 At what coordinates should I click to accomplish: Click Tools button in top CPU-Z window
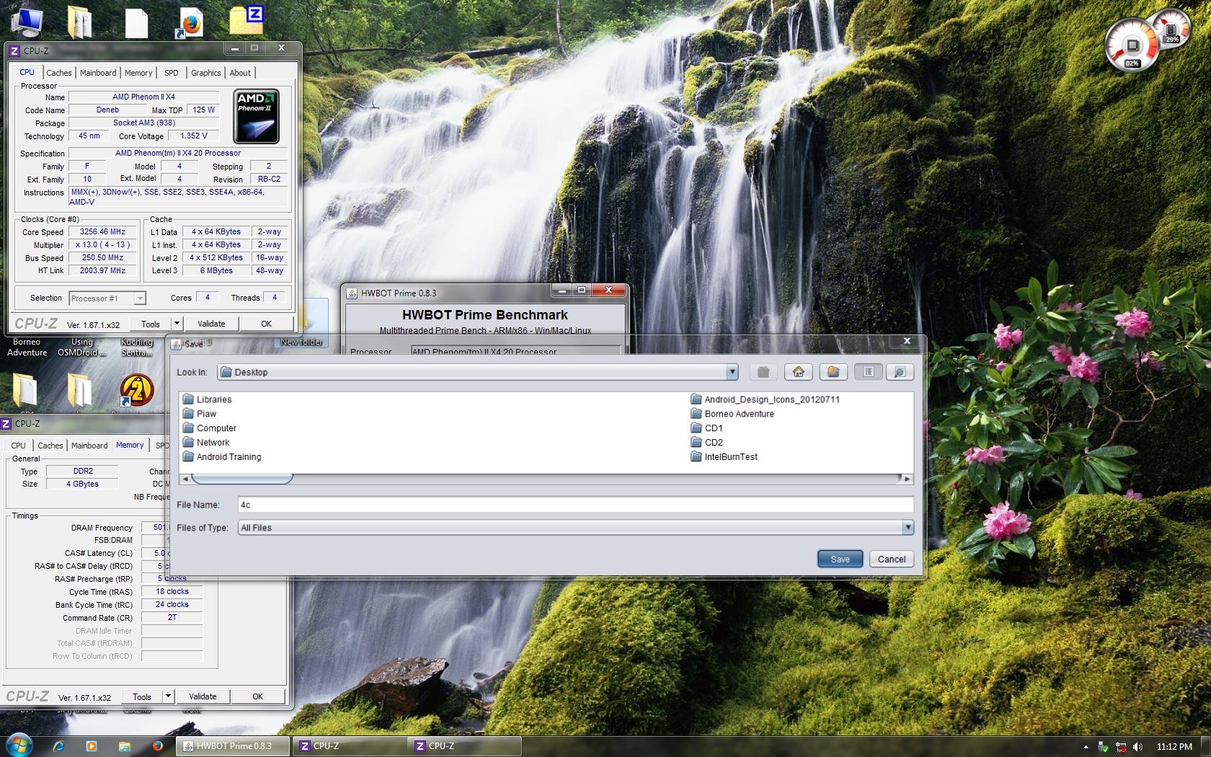151,324
